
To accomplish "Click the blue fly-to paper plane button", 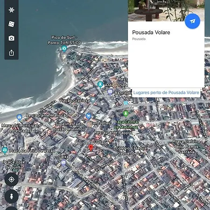I will click(192, 21).
